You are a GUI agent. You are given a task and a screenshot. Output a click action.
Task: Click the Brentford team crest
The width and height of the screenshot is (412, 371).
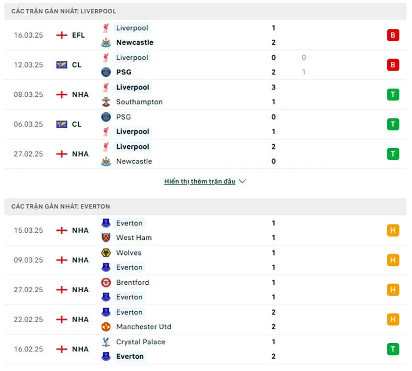point(106,282)
